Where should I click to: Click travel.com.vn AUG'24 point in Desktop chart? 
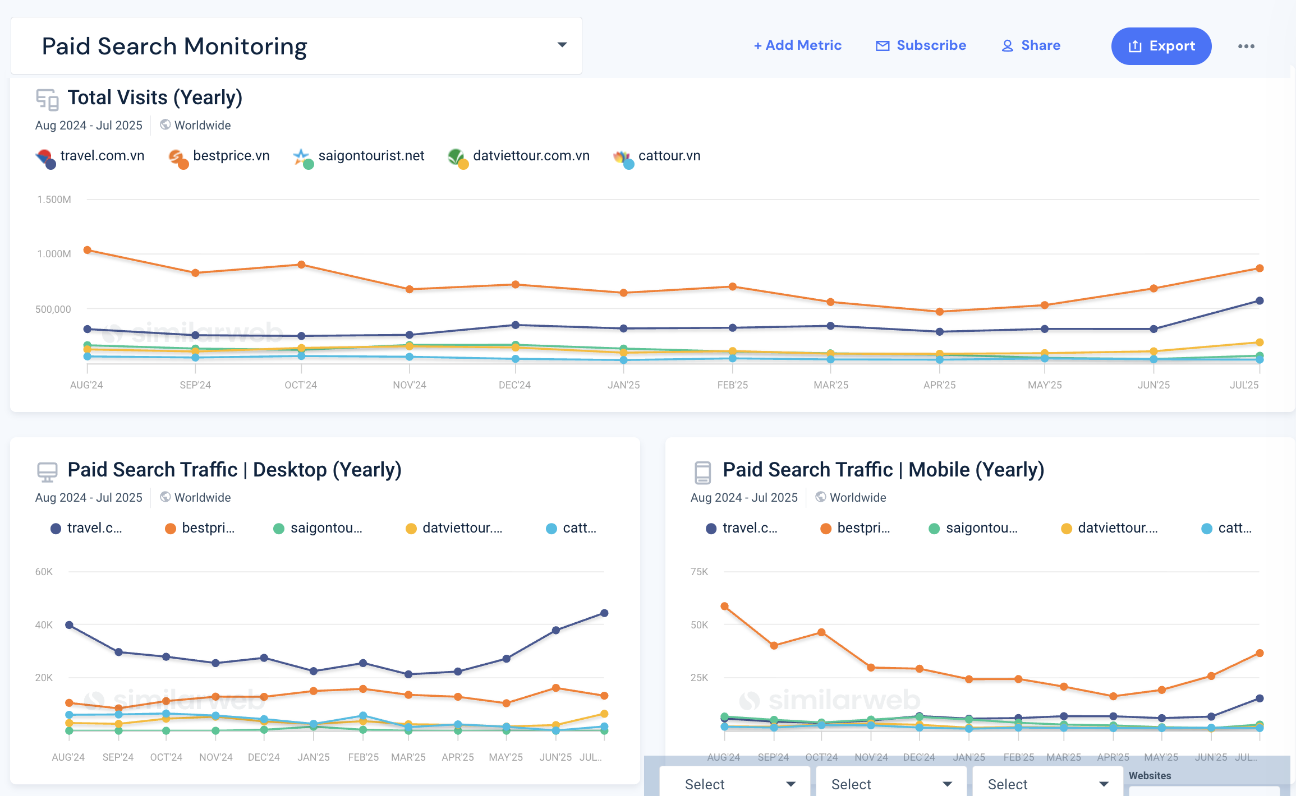(69, 625)
